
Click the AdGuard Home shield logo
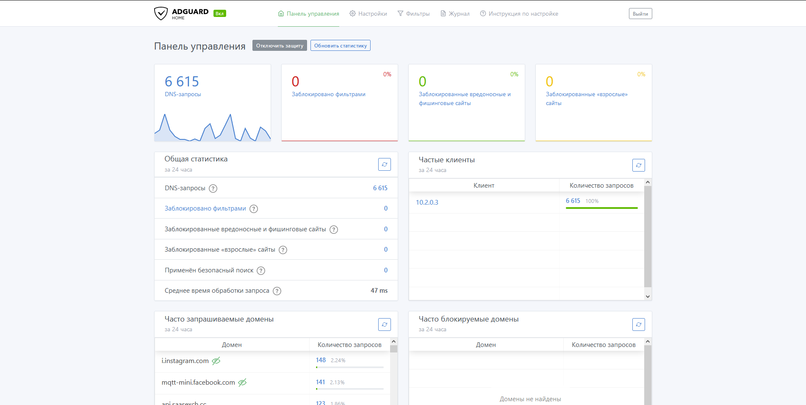pyautogui.click(x=161, y=13)
